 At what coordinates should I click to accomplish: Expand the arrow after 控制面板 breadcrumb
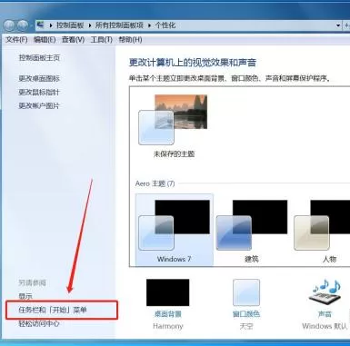click(90, 25)
